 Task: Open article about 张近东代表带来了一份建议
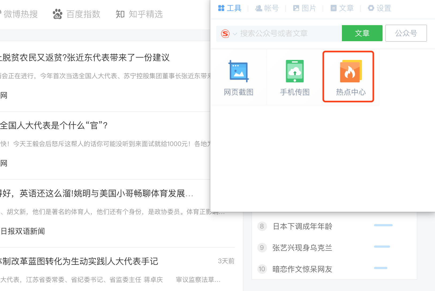[85, 58]
